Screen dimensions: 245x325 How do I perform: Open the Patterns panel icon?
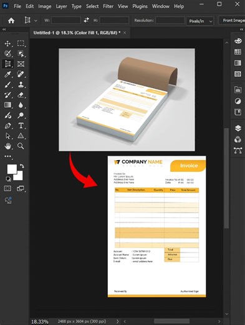click(x=238, y=74)
